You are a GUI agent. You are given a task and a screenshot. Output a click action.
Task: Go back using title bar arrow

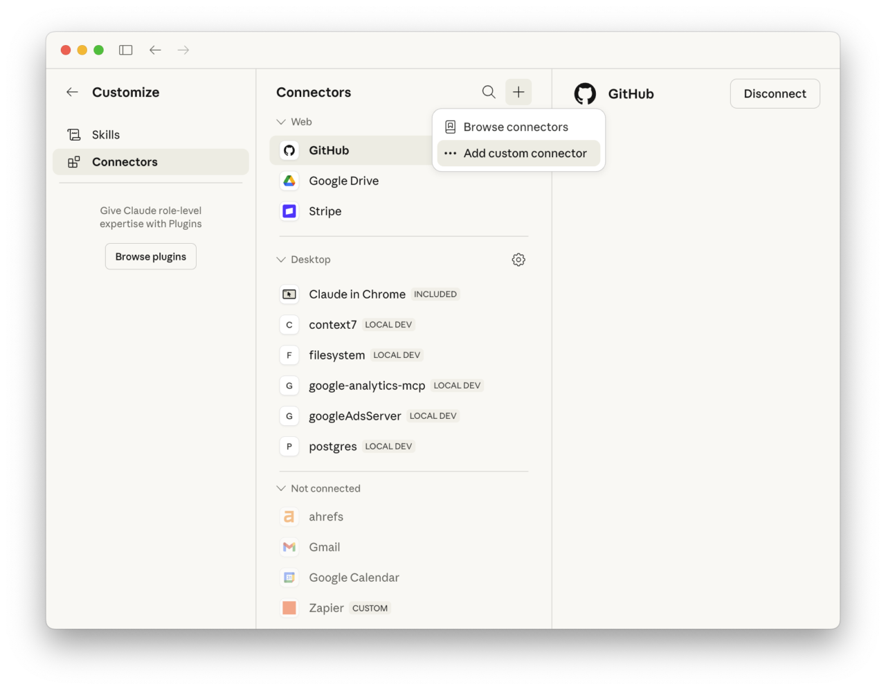point(155,50)
